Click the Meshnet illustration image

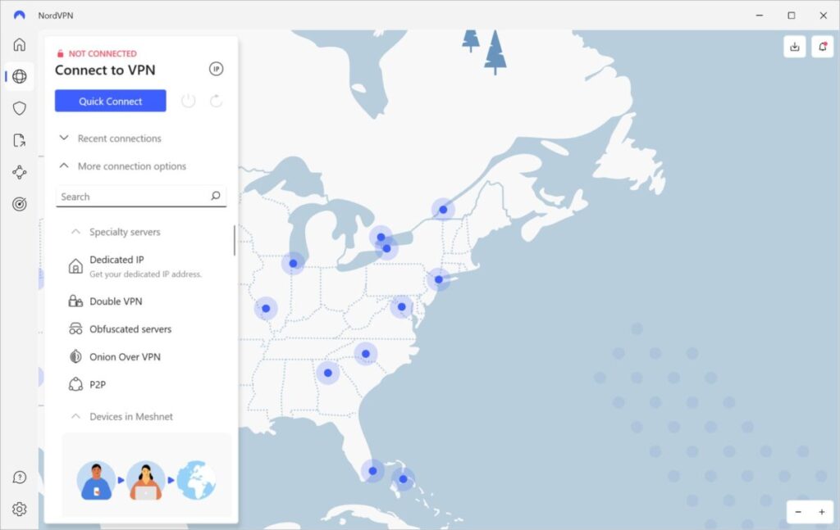(x=147, y=479)
